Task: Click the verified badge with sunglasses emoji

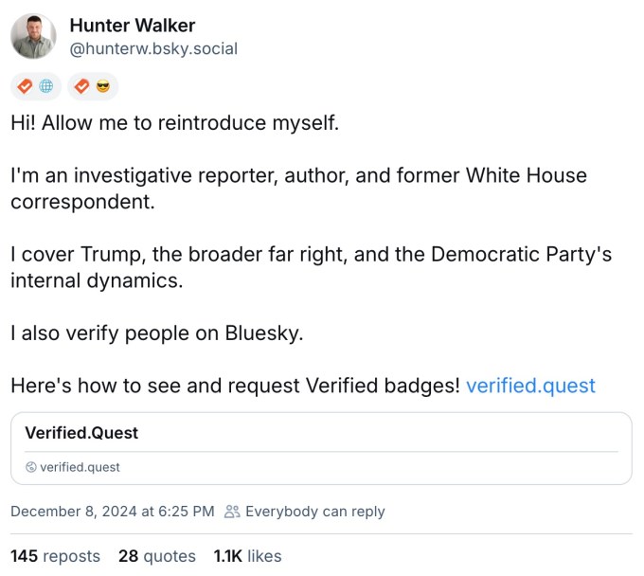Action: [x=93, y=86]
